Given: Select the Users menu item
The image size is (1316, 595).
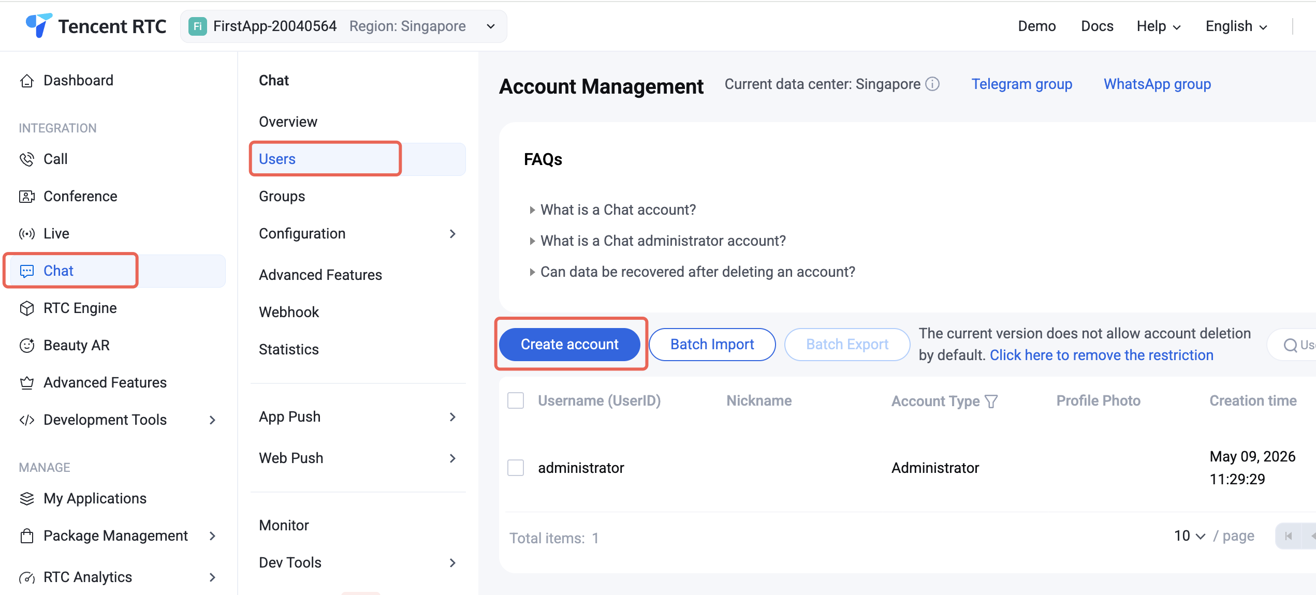Looking at the screenshot, I should [357, 159].
